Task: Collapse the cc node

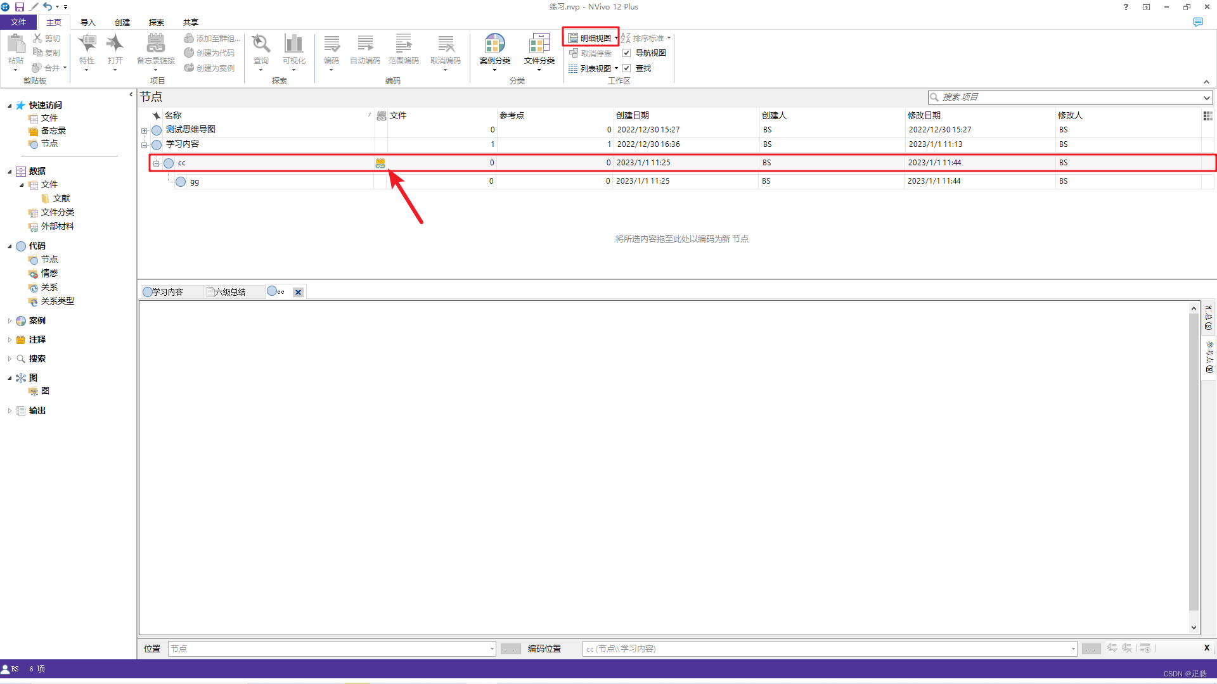Action: [x=156, y=163]
